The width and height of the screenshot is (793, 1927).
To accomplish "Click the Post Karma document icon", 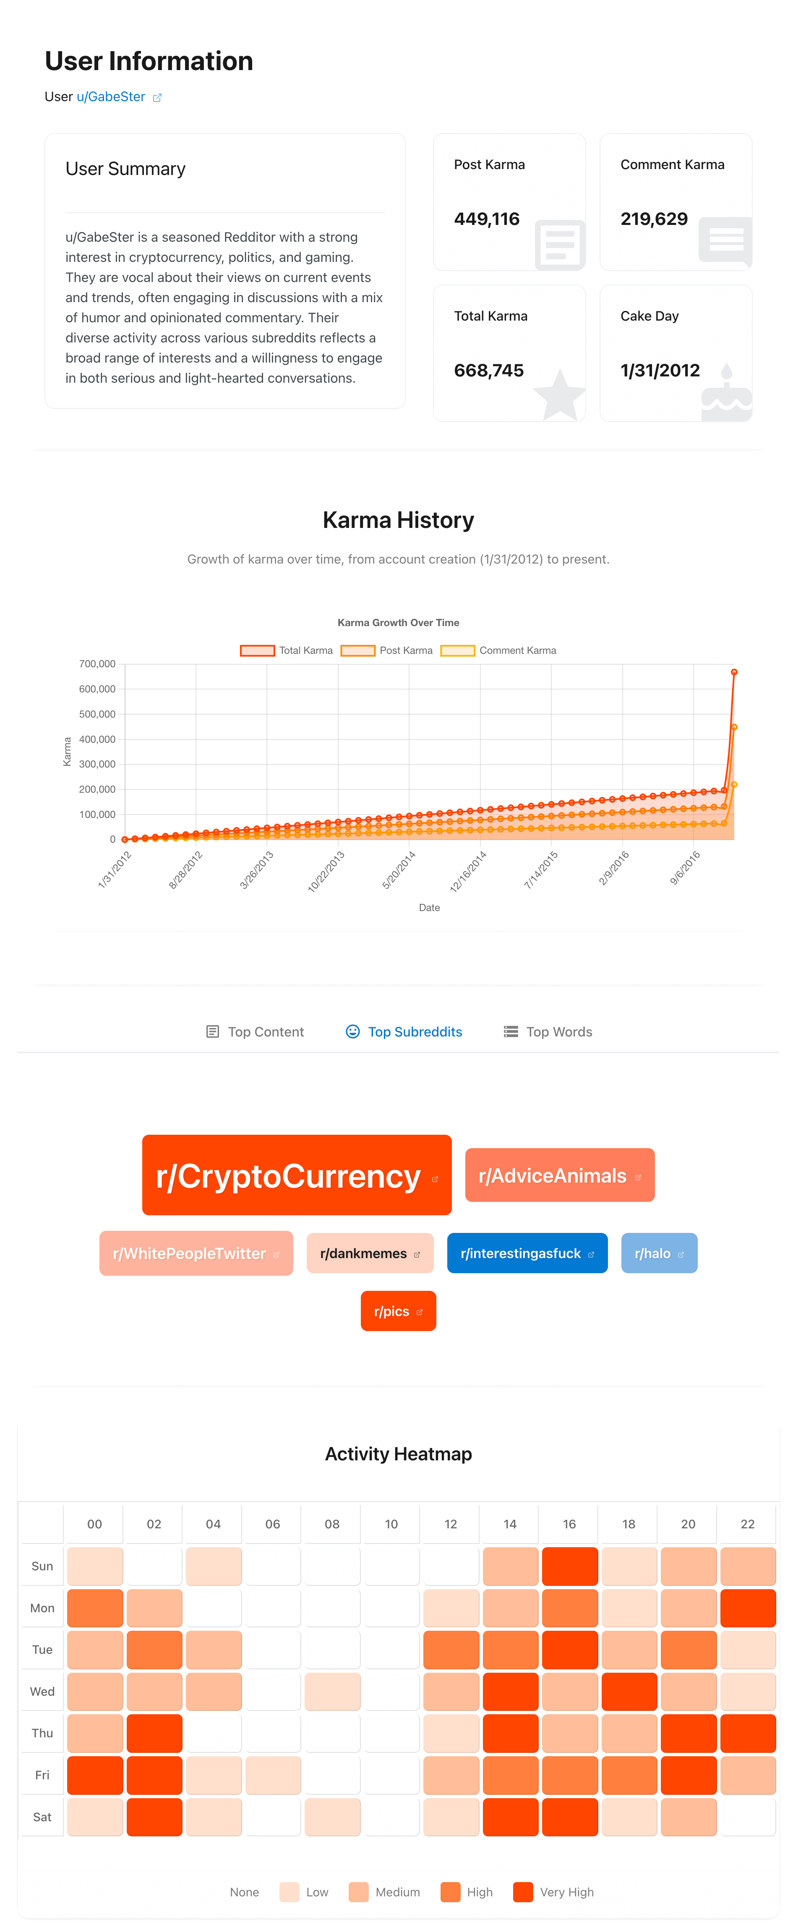I will 560,245.
